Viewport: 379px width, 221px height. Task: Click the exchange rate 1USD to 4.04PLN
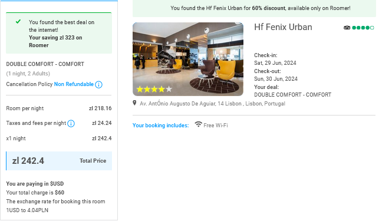[27, 210]
